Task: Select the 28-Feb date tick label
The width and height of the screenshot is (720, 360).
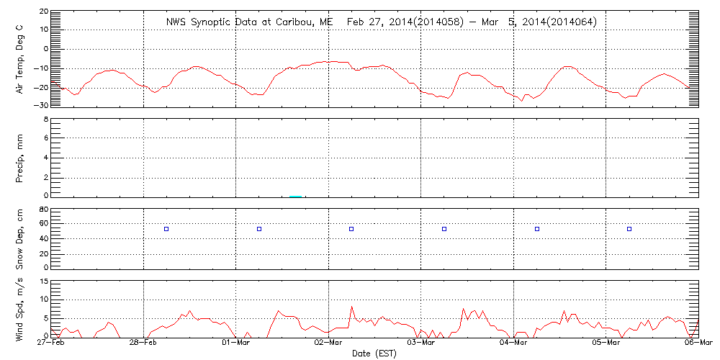Action: [x=144, y=344]
